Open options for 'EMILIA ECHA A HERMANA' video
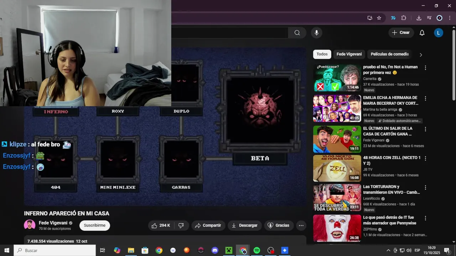The width and height of the screenshot is (456, 256). 425,98
